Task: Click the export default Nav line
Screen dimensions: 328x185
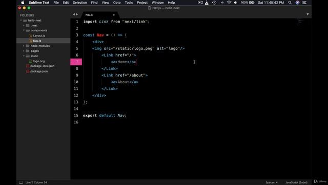Action: pos(105,116)
